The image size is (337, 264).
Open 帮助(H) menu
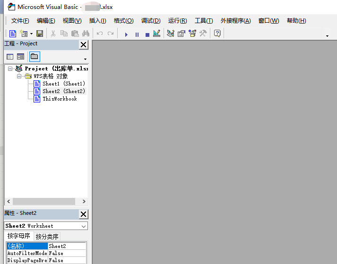pyautogui.click(x=296, y=21)
